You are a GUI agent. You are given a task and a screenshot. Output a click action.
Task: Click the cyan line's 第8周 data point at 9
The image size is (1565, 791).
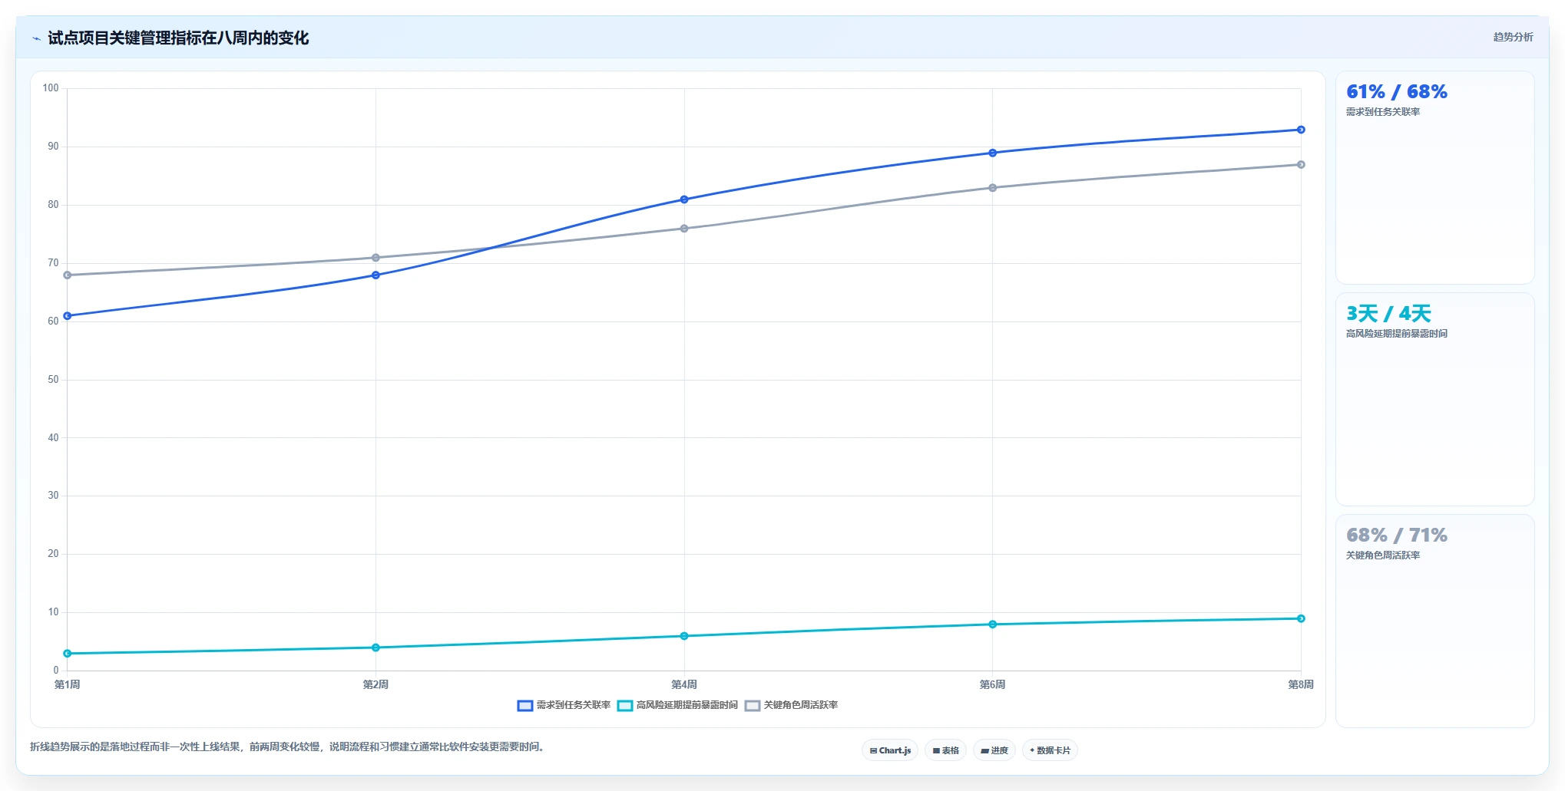(x=1301, y=618)
